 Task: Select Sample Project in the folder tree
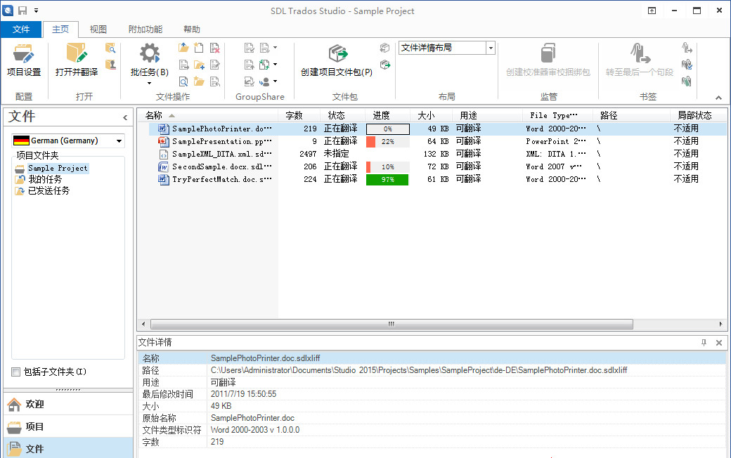58,168
